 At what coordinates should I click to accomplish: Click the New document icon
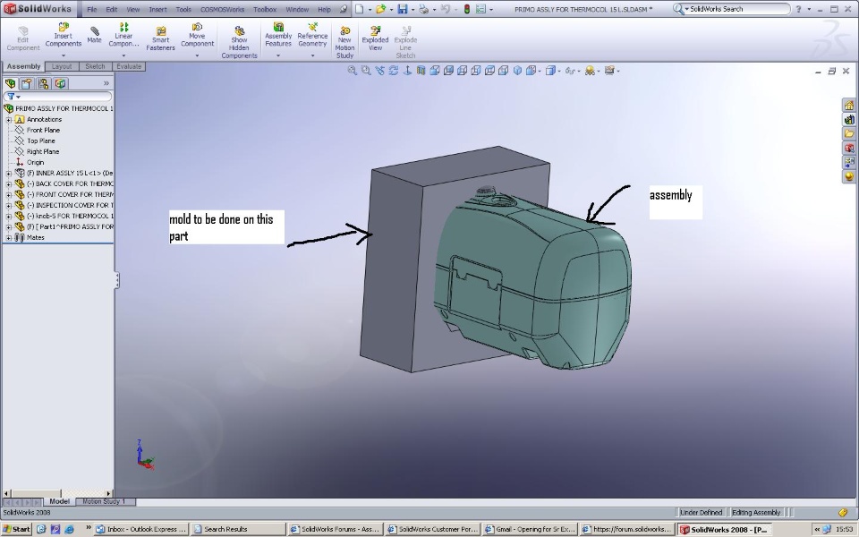pyautogui.click(x=359, y=9)
